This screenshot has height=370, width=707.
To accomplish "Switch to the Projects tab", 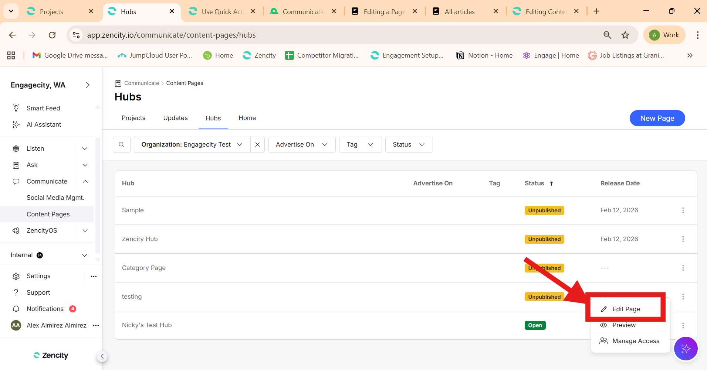I will coord(133,118).
